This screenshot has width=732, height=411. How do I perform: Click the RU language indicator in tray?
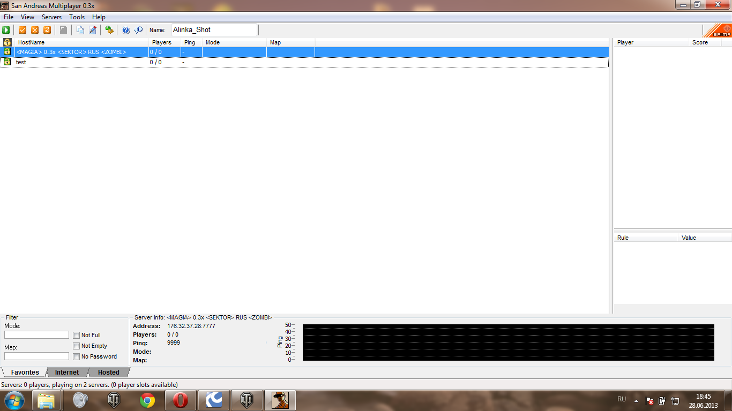622,399
